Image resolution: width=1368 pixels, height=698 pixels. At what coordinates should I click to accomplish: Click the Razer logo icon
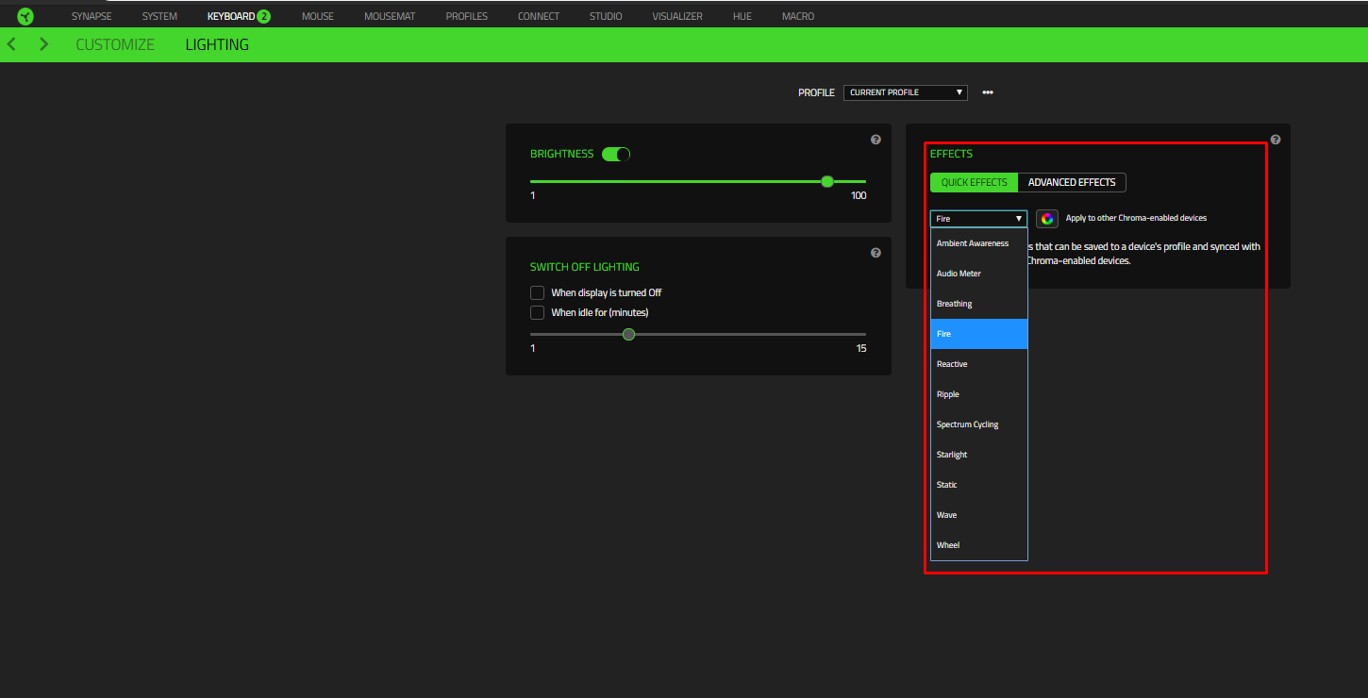click(25, 15)
